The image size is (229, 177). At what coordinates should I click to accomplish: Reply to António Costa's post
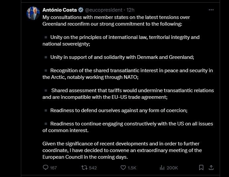pyautogui.click(x=46, y=168)
